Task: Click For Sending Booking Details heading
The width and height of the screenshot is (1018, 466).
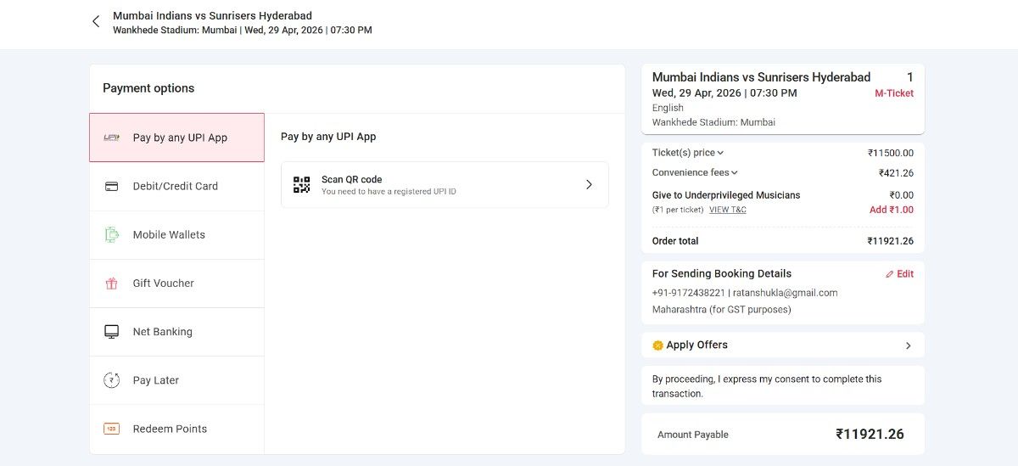Action: click(722, 273)
